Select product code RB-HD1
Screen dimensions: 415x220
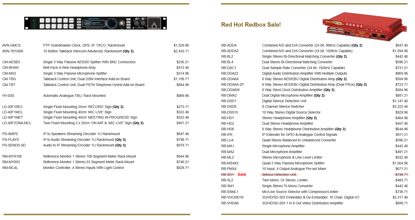[x=228, y=118]
